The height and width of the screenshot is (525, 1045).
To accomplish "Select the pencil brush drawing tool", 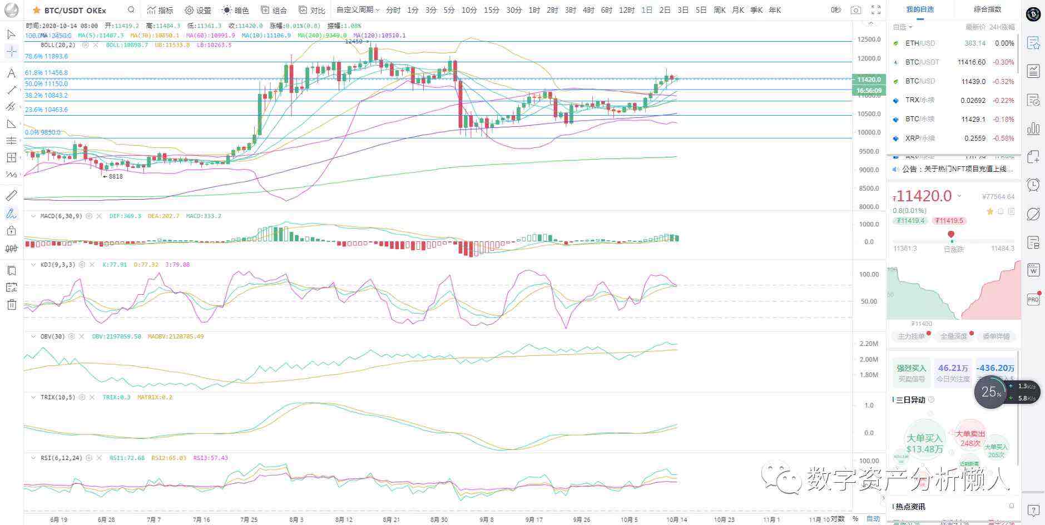I will click(x=11, y=214).
